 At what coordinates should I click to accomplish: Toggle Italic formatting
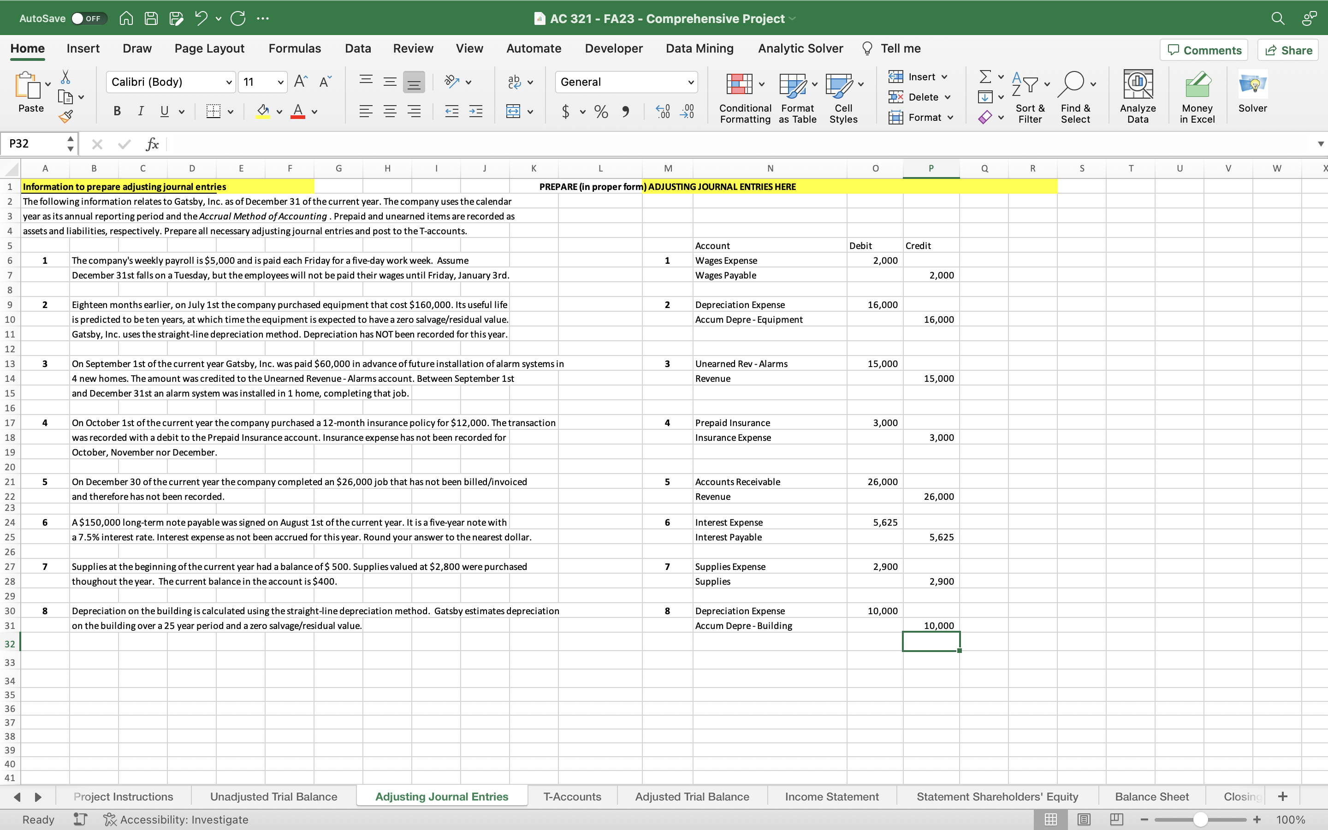coord(141,112)
